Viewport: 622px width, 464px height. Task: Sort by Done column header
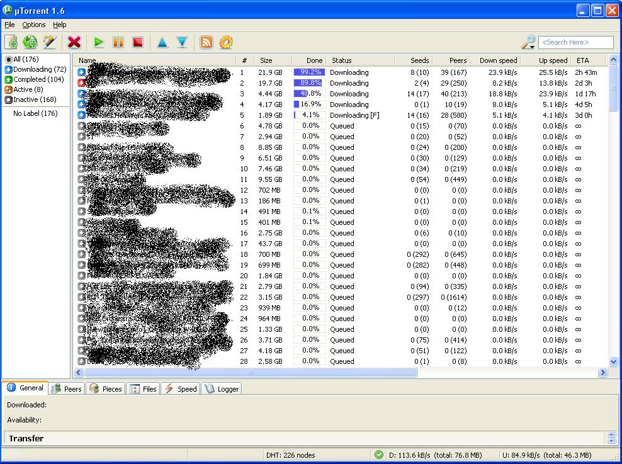coord(308,60)
